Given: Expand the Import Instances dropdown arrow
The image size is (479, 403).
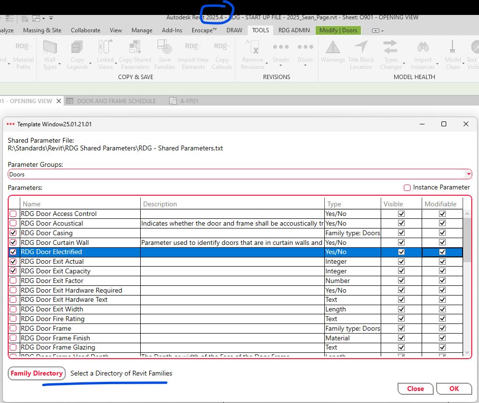Looking at the screenshot, I should coord(437,64).
